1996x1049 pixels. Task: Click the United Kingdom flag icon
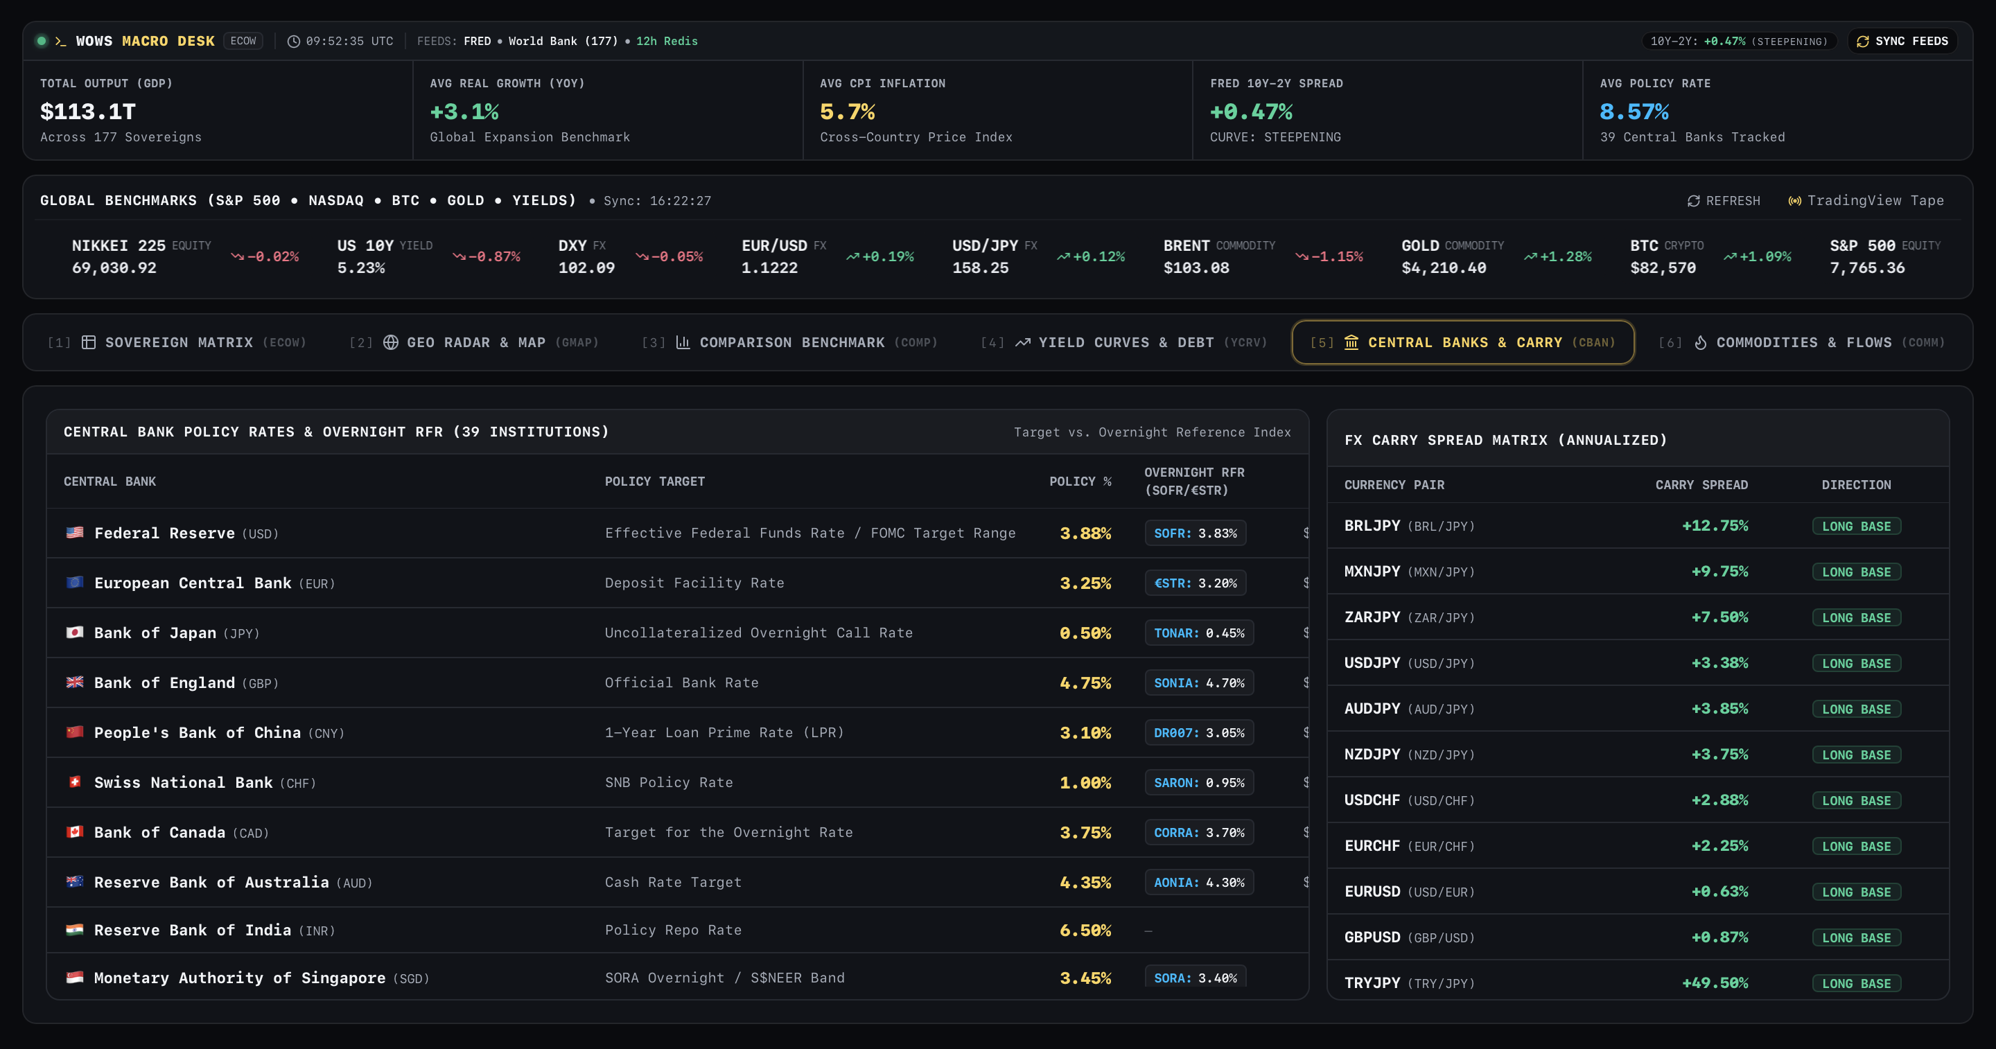pyautogui.click(x=74, y=682)
